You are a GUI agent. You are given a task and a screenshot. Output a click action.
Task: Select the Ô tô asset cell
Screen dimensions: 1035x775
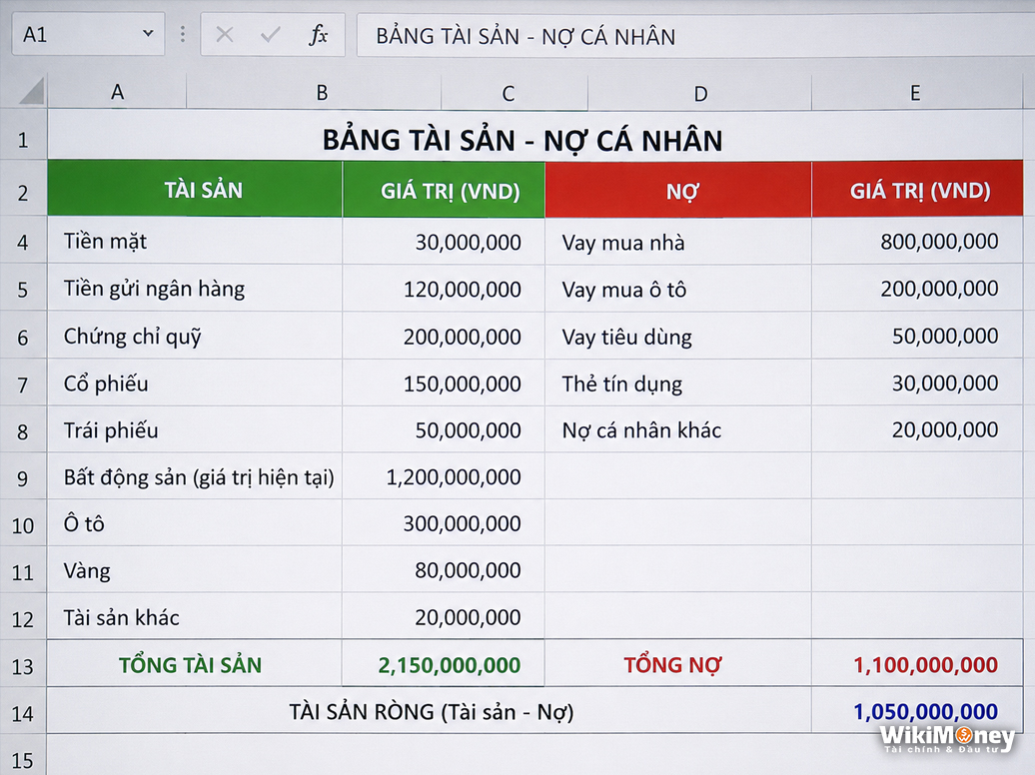click(195, 523)
